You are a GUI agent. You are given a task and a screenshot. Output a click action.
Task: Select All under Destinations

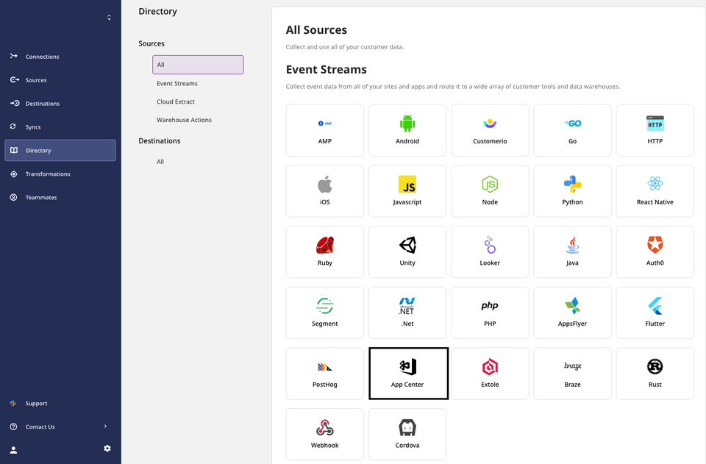pos(160,162)
